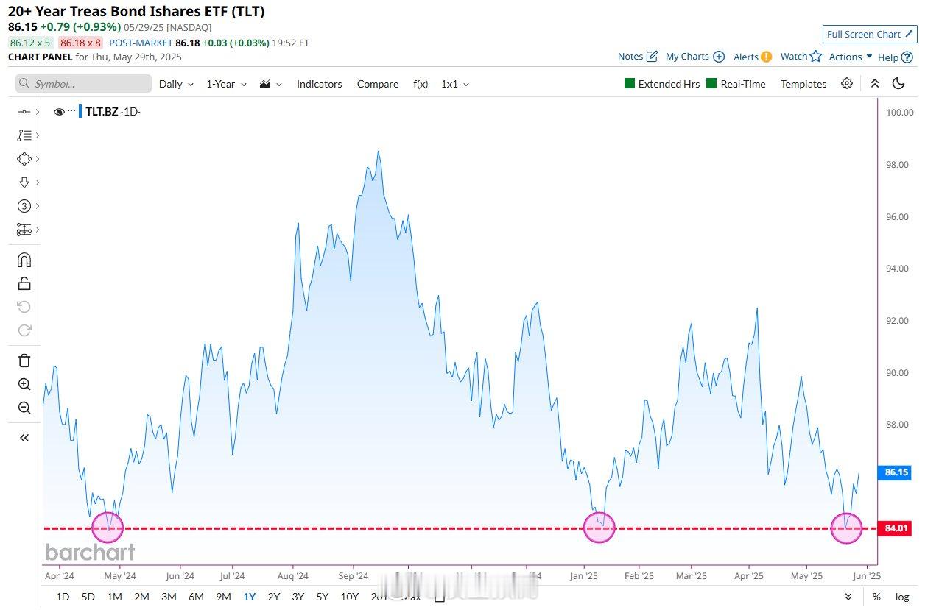Open the measurement and projection tools
Viewport: 925px width, 610px height.
click(24, 230)
